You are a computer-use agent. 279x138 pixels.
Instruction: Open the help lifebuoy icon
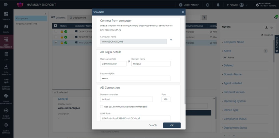click(207, 5)
